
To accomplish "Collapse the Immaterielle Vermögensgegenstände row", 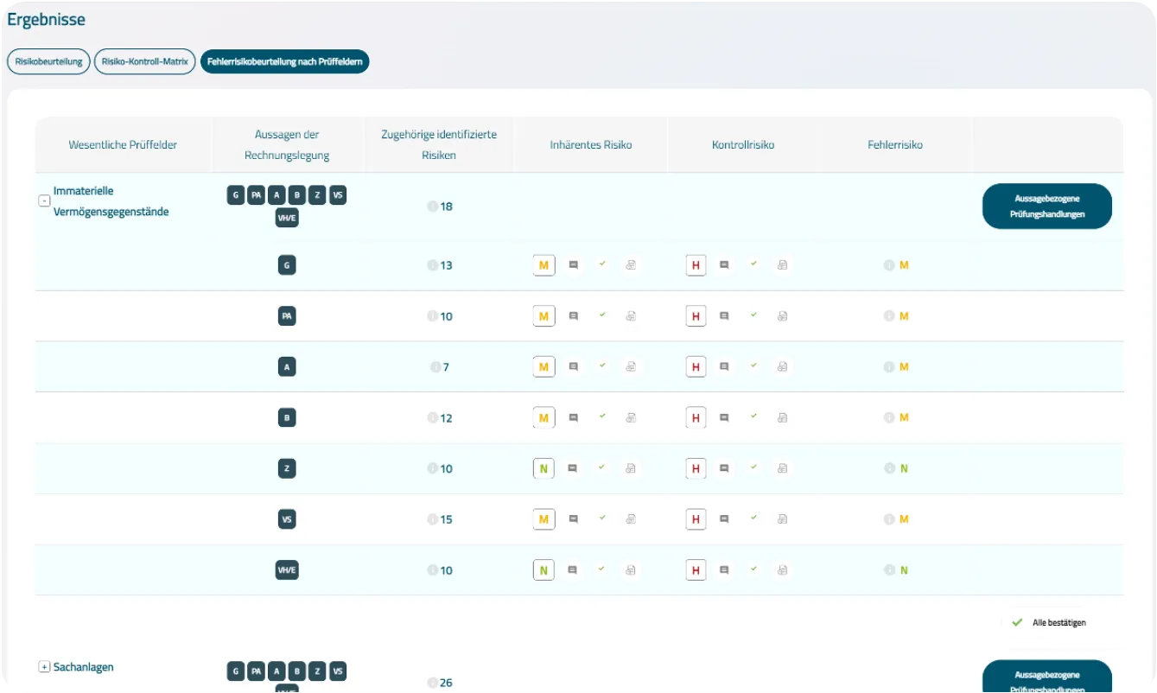I will [x=44, y=200].
